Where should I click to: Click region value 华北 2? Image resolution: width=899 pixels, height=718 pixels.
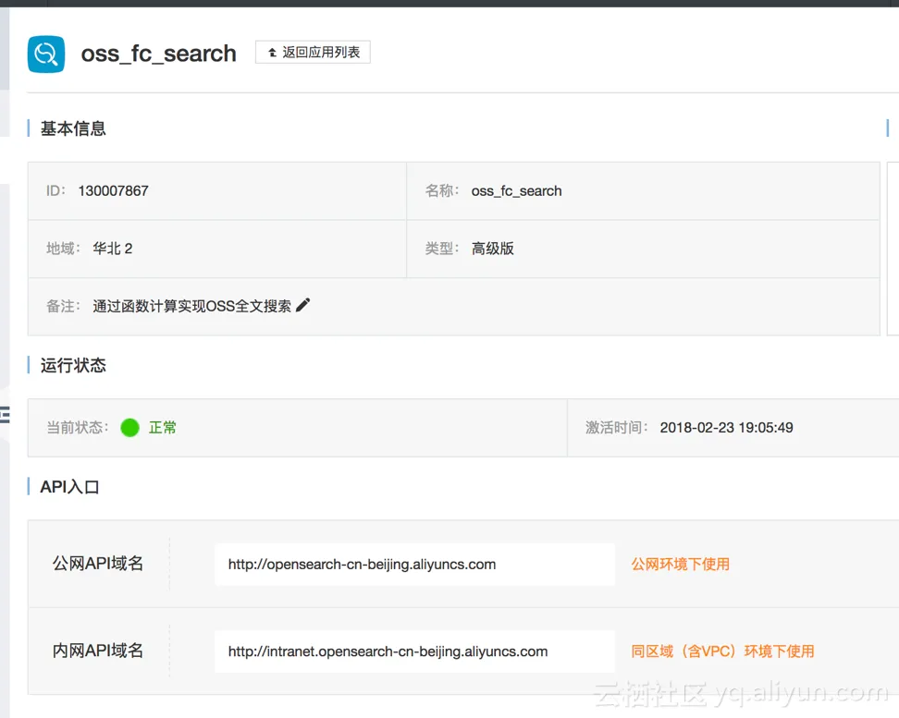[x=113, y=249]
